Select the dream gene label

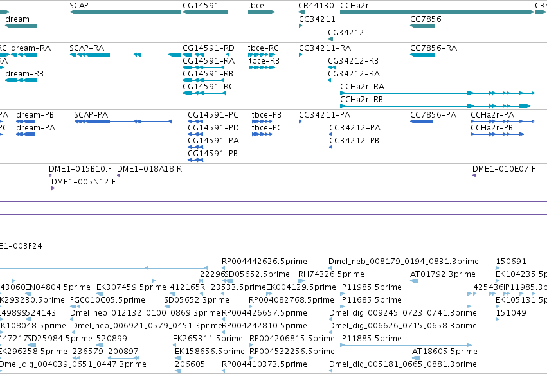17,19
